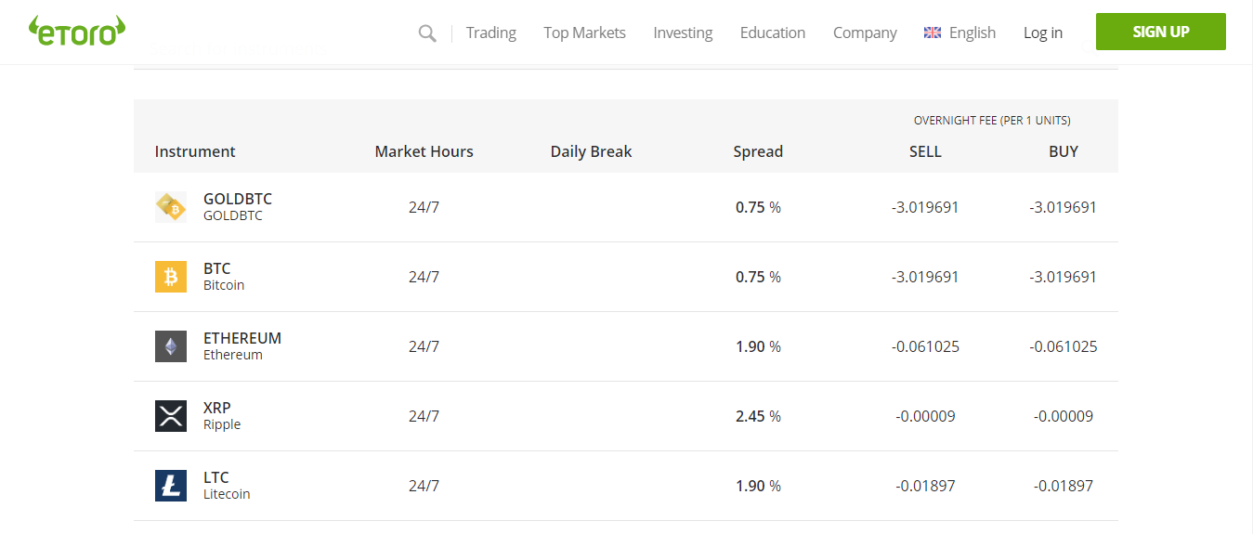Image resolution: width=1253 pixels, height=534 pixels.
Task: Expand the Education menu
Action: [x=773, y=33]
